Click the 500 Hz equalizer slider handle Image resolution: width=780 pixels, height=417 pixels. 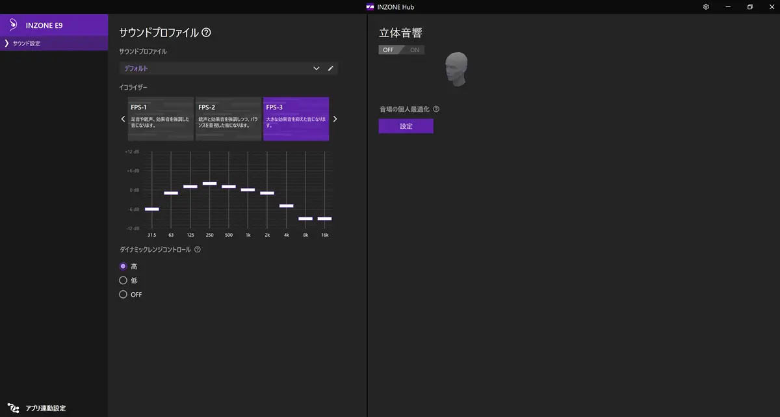229,187
